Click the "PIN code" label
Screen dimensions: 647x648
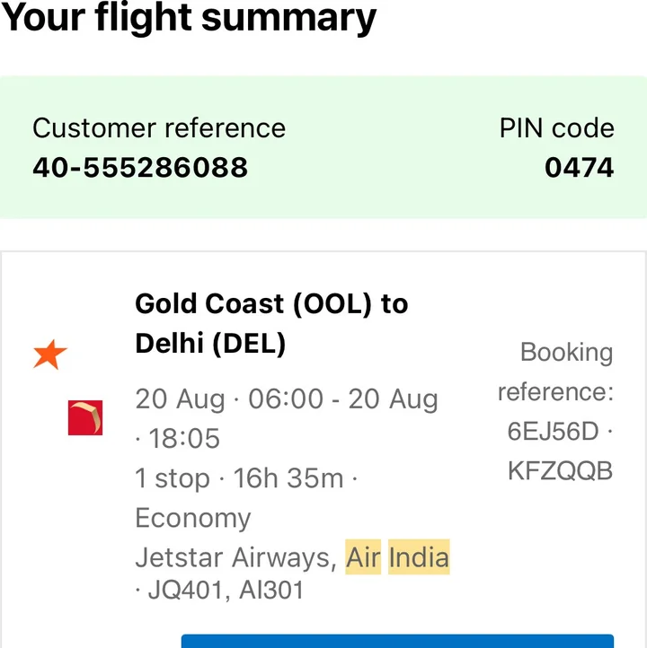(x=557, y=128)
